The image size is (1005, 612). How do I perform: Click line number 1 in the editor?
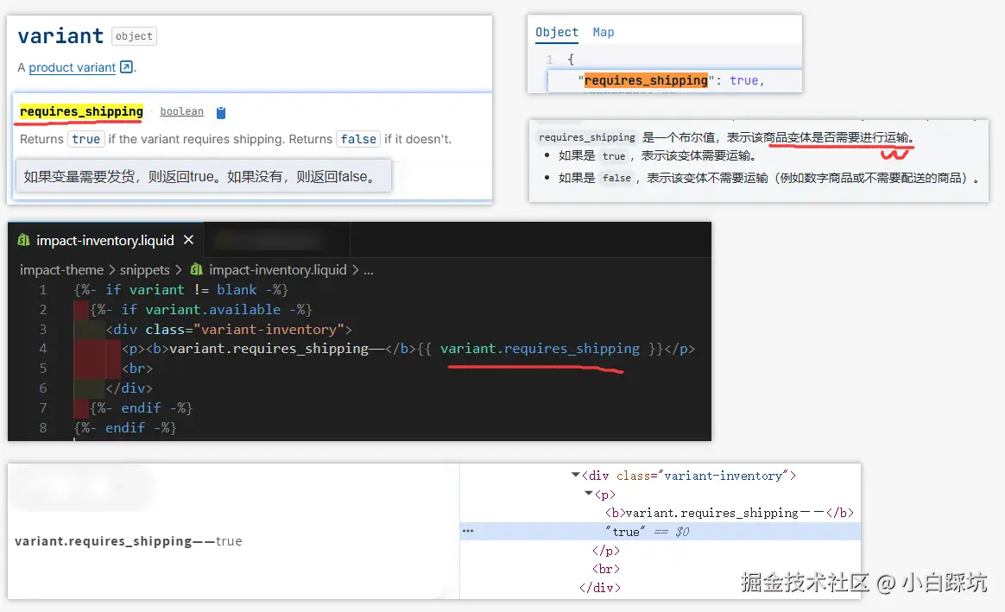coord(43,290)
